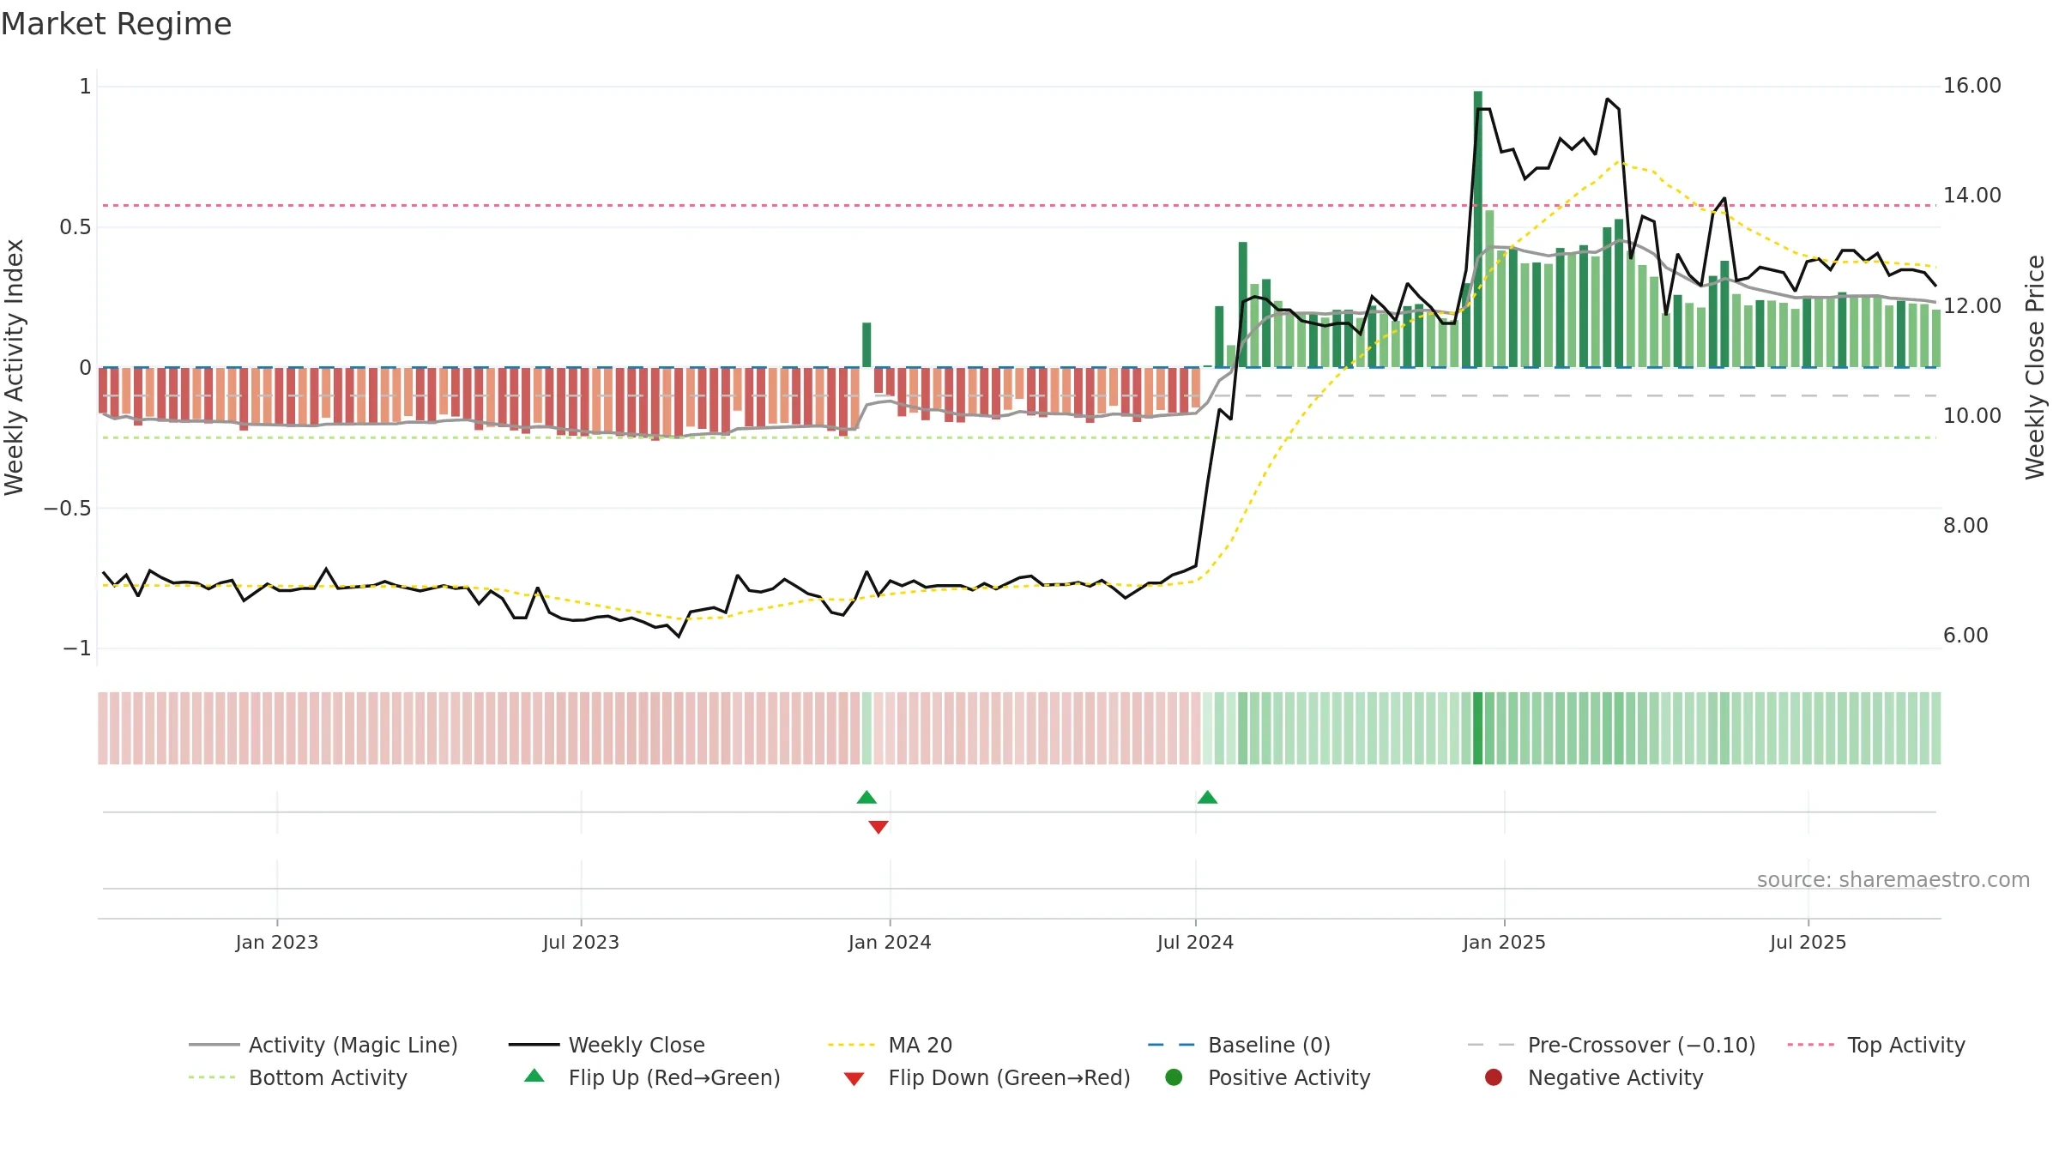Toggle MA 20 legend entry
The image size is (2059, 1158).
click(x=890, y=1045)
